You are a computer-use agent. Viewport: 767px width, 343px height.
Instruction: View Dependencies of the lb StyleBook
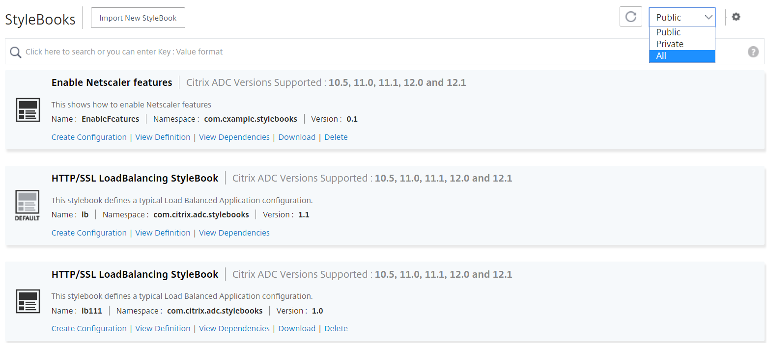[x=234, y=233]
